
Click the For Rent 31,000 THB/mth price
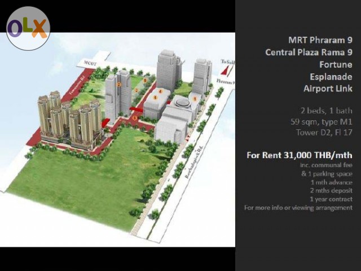click(300, 155)
